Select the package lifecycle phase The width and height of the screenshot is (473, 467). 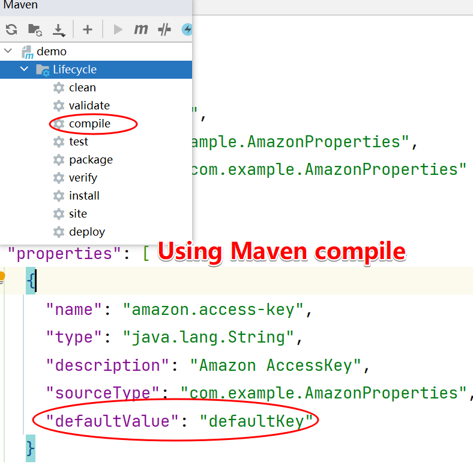(91, 160)
